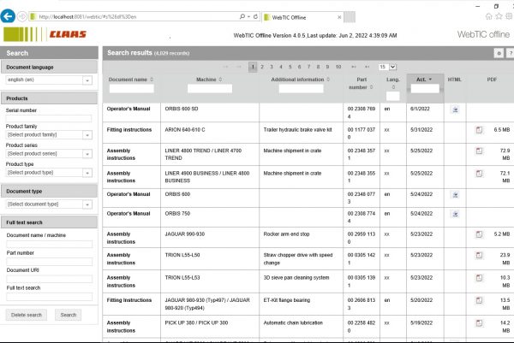Open the Document type dropdown

click(87, 205)
